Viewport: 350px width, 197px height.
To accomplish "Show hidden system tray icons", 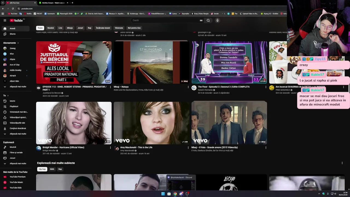I will click(x=319, y=194).
